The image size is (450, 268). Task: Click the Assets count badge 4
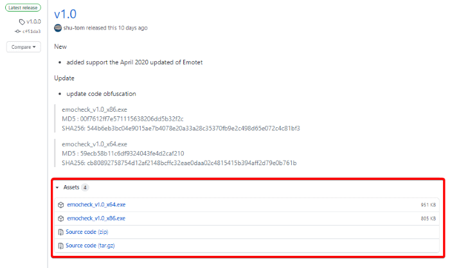point(85,188)
